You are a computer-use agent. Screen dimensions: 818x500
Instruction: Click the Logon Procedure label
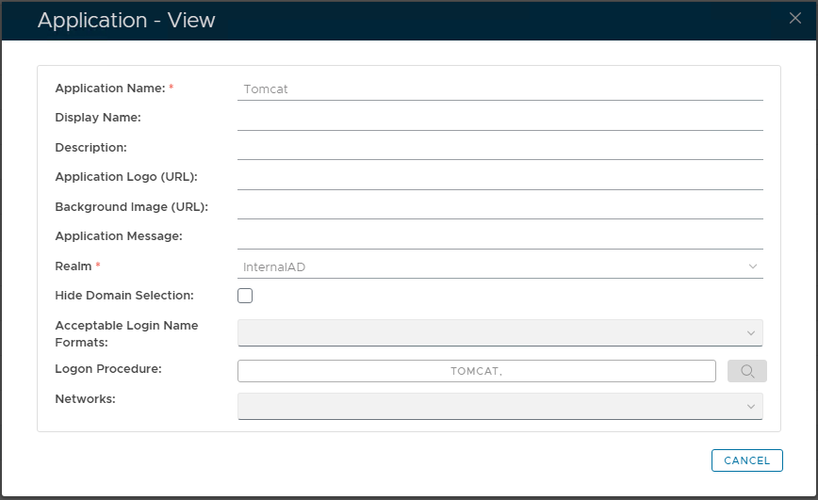(108, 369)
